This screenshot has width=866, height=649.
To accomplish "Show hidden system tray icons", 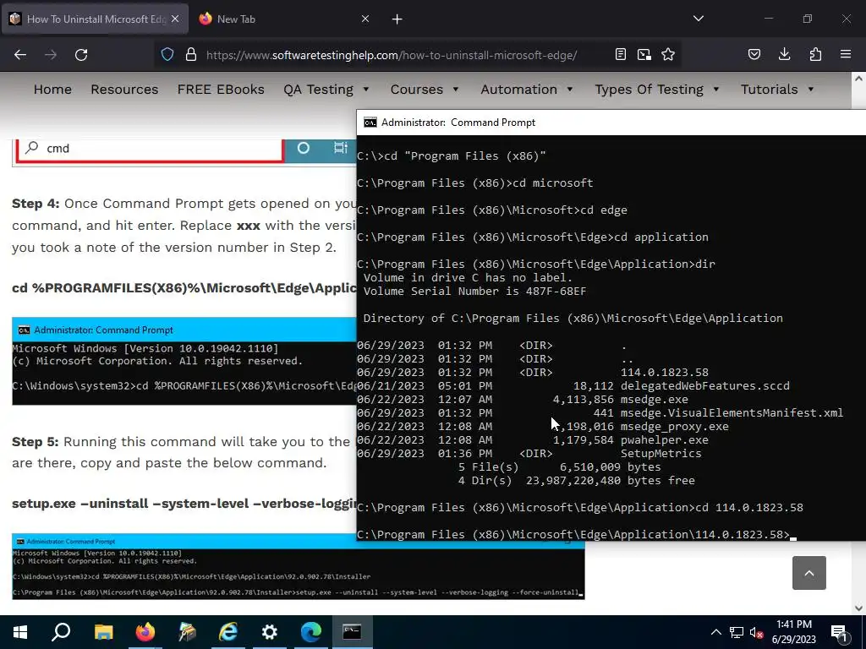I will 715,632.
